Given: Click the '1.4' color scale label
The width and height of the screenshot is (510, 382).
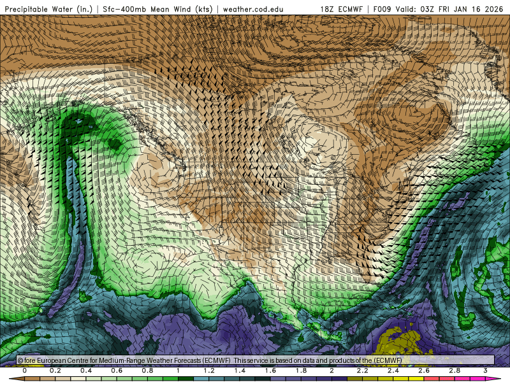Looking at the screenshot, I should tap(240, 371).
